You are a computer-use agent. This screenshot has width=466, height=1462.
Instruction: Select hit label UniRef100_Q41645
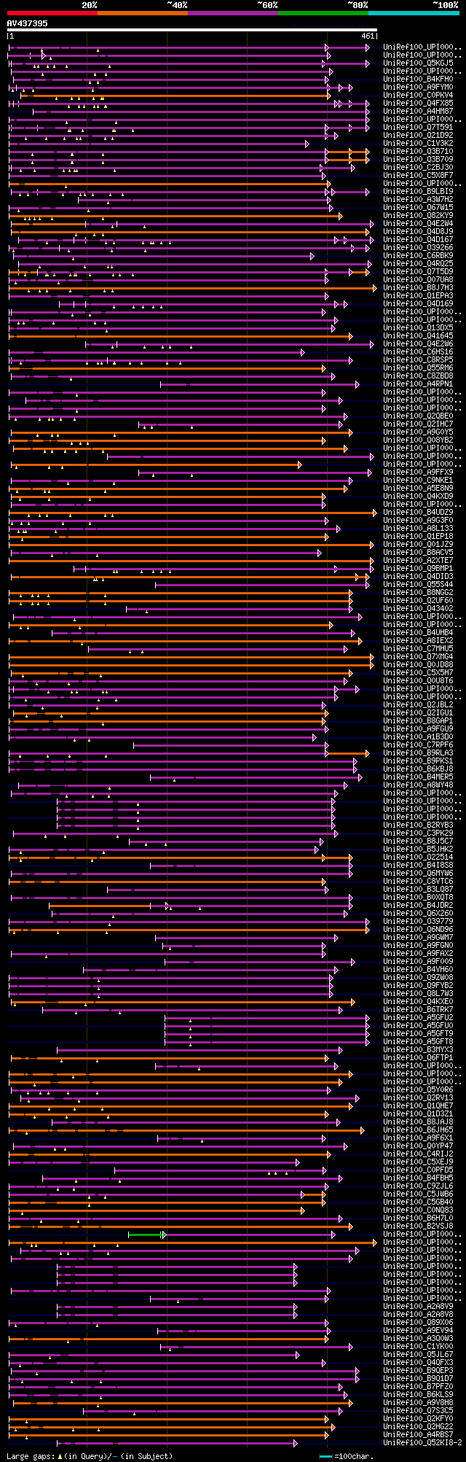click(x=419, y=335)
